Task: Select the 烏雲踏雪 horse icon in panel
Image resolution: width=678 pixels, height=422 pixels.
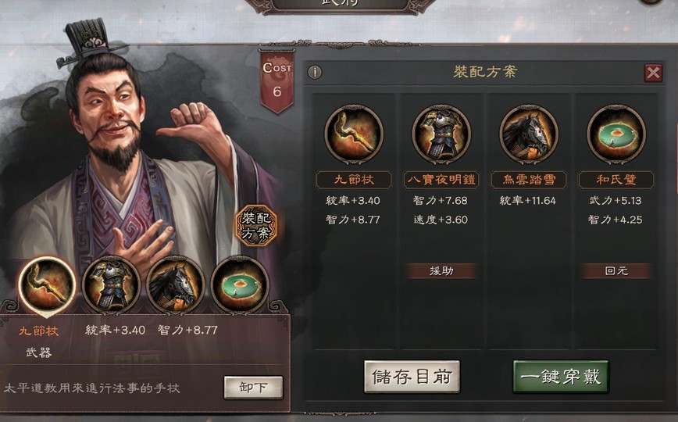Action: 529,134
